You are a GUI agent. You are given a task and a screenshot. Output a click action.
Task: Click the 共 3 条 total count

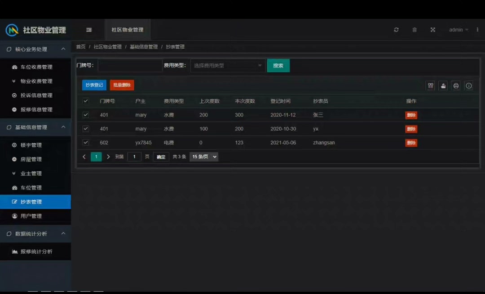(179, 157)
